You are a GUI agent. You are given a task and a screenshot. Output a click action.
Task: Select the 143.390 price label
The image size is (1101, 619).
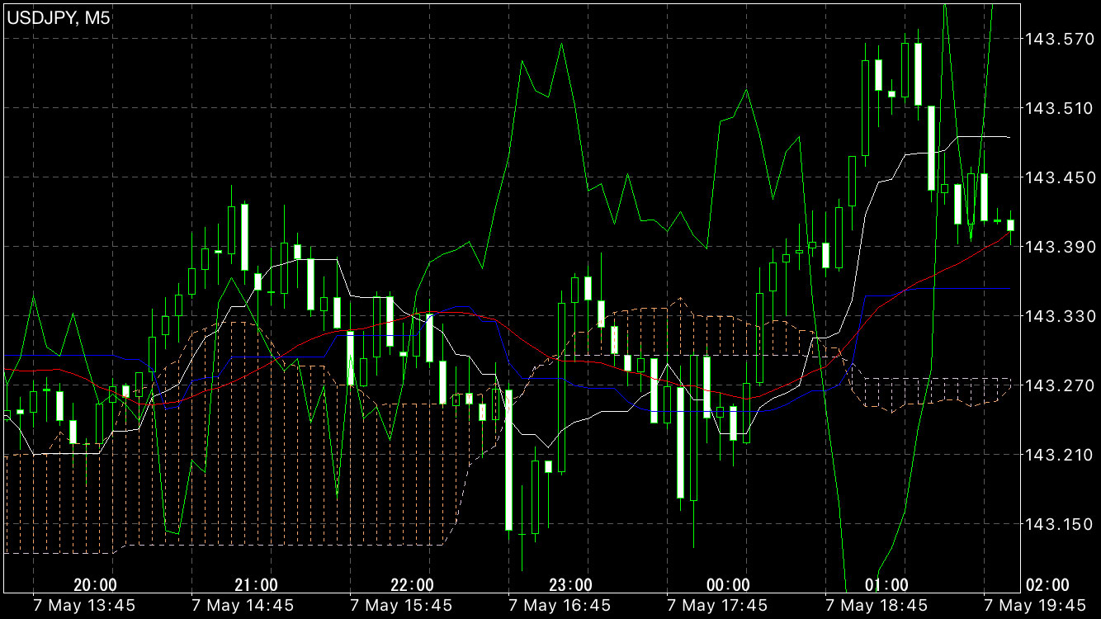[1059, 247]
